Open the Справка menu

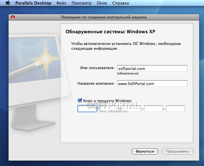coord(121,3)
